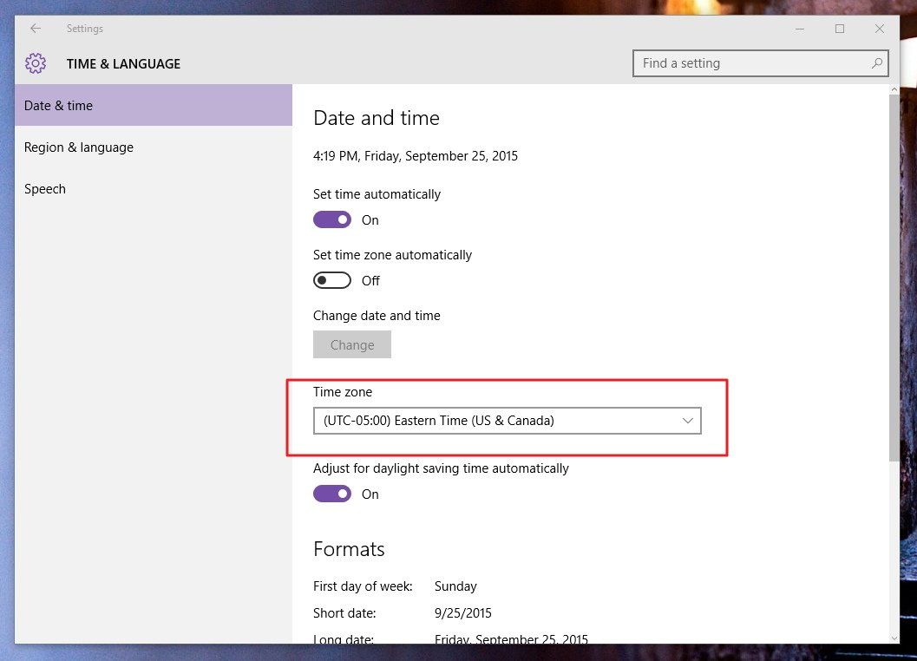Screen dimensions: 917x661
Task: Click the Settings title label
Action: pos(84,28)
